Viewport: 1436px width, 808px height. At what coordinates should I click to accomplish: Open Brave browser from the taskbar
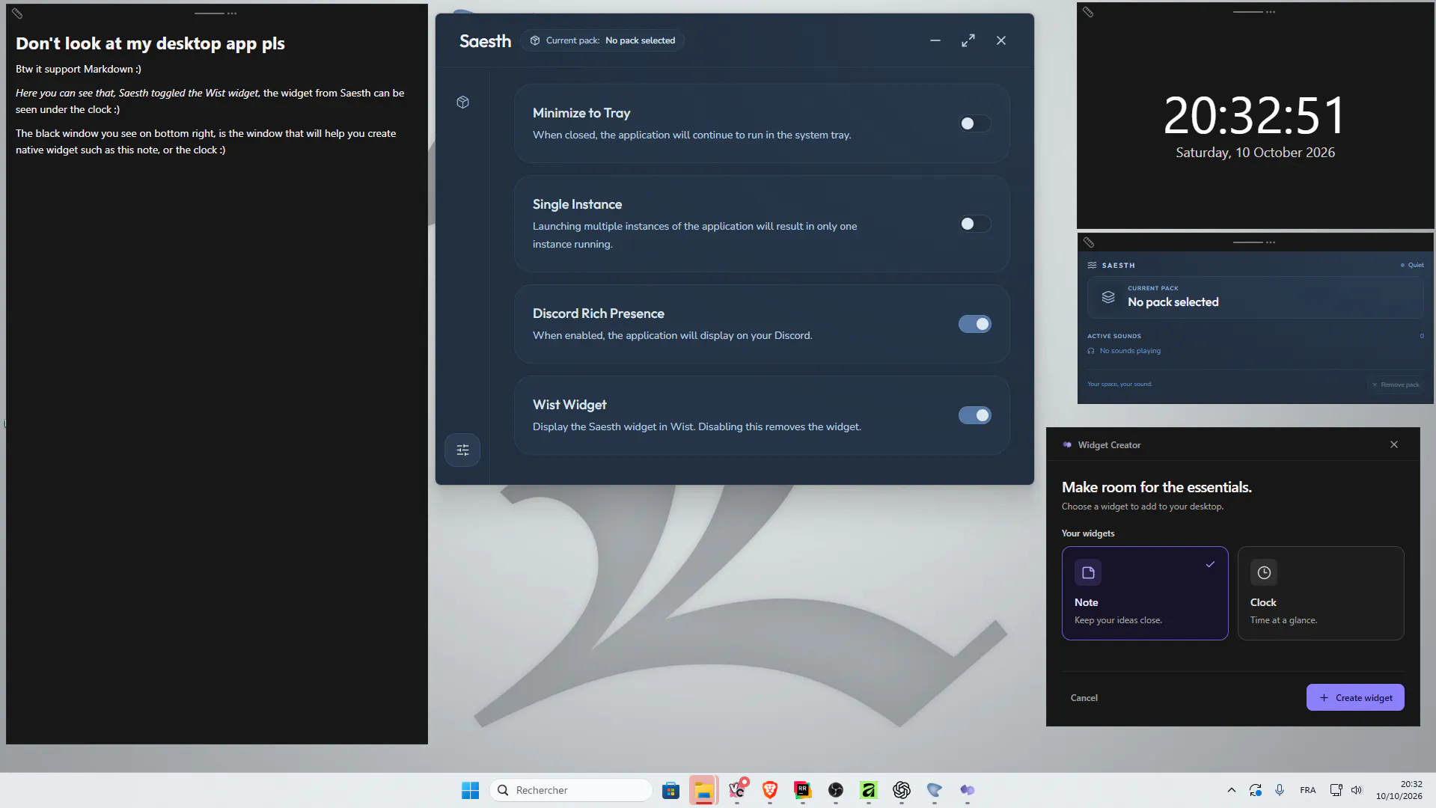[x=770, y=790]
